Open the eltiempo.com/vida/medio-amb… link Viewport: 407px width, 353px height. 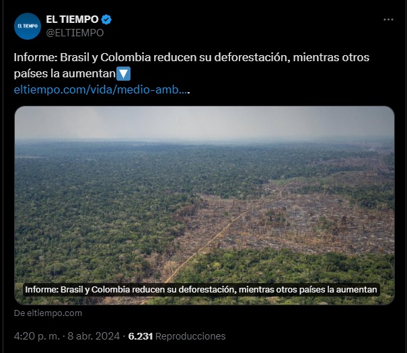(102, 89)
